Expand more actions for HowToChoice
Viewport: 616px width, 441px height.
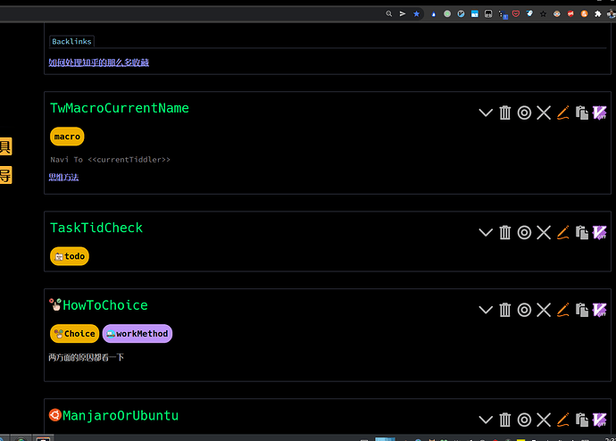pos(486,310)
